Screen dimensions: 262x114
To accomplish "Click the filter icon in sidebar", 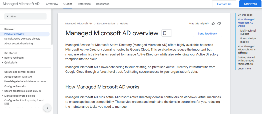I will (x=7, y=16).
